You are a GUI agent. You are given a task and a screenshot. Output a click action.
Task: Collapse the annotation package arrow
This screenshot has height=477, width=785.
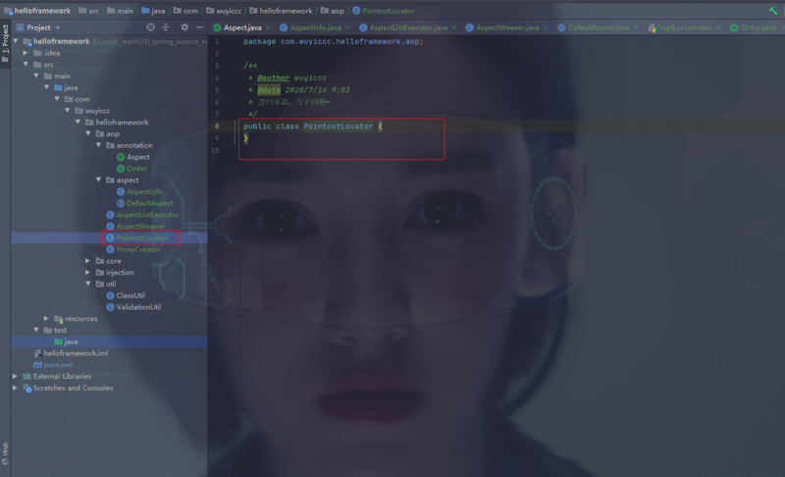99,145
